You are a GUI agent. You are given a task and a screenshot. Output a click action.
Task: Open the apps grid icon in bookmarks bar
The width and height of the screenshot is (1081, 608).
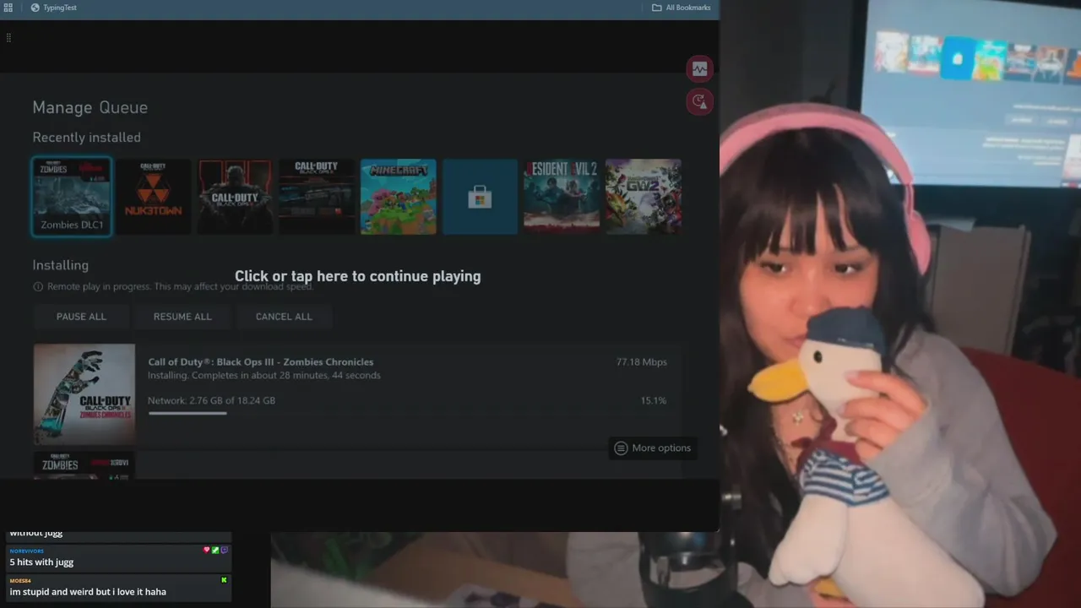8,7
